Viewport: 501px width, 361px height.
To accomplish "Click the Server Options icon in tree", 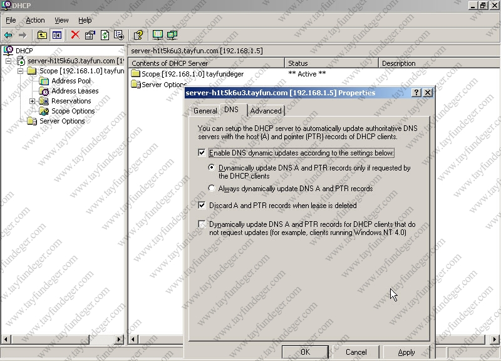I will coord(32,121).
